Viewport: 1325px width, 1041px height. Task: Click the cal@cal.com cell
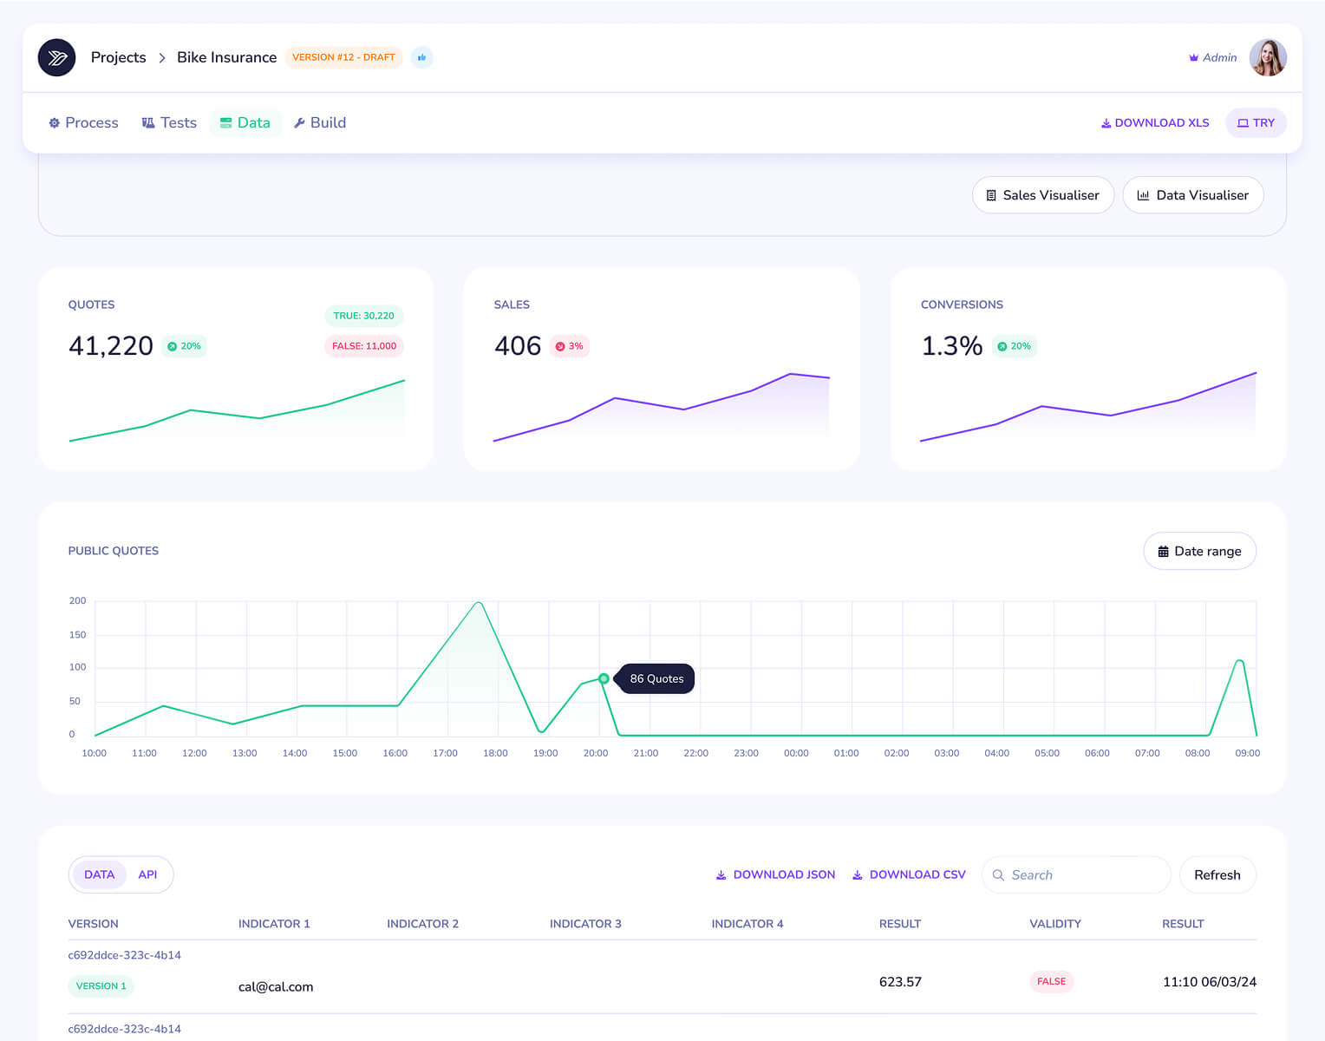(x=276, y=987)
